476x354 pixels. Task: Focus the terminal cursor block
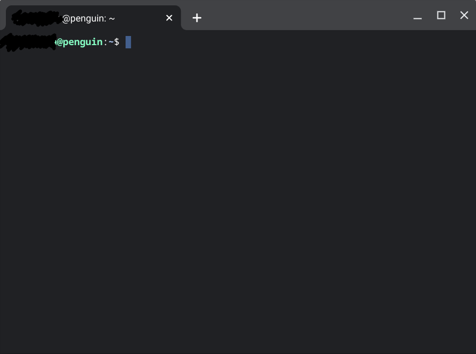(128, 42)
